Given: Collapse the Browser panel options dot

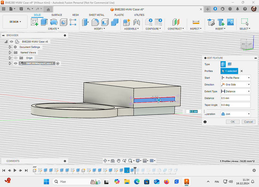Looking at the screenshot, I should tap(65, 35).
